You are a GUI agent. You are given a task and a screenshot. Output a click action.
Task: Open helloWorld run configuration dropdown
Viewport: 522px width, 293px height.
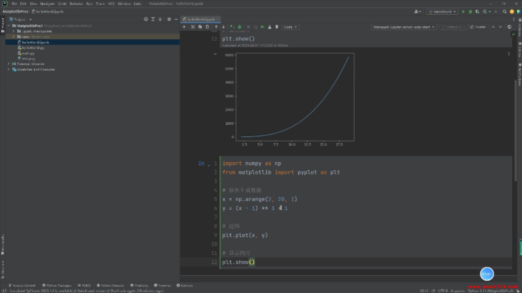(442, 12)
